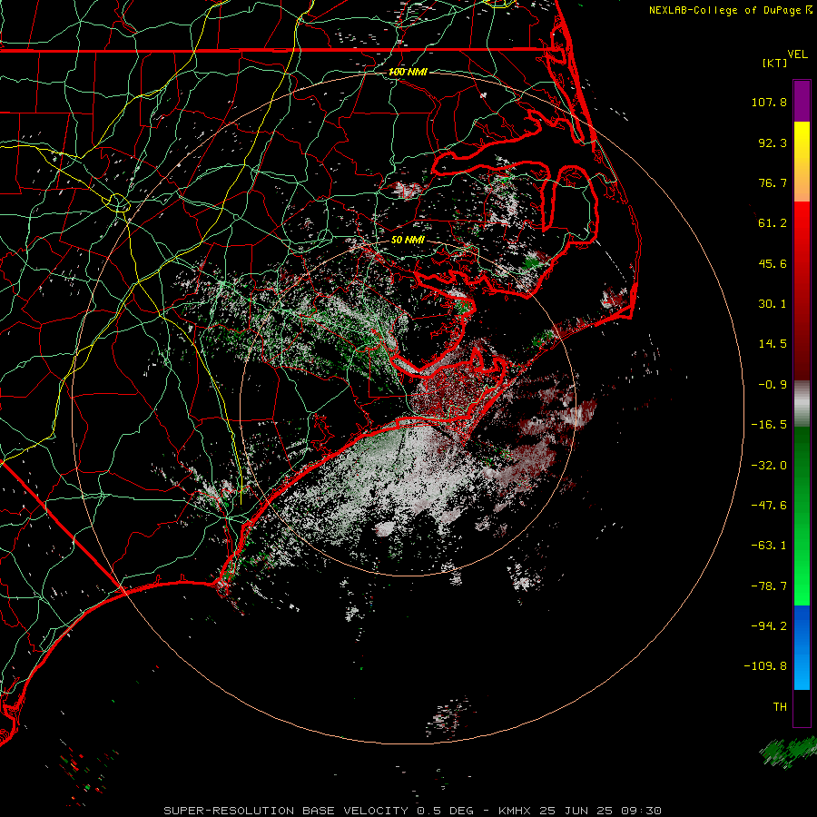Click the 50 NMI range ring label

pos(408,240)
